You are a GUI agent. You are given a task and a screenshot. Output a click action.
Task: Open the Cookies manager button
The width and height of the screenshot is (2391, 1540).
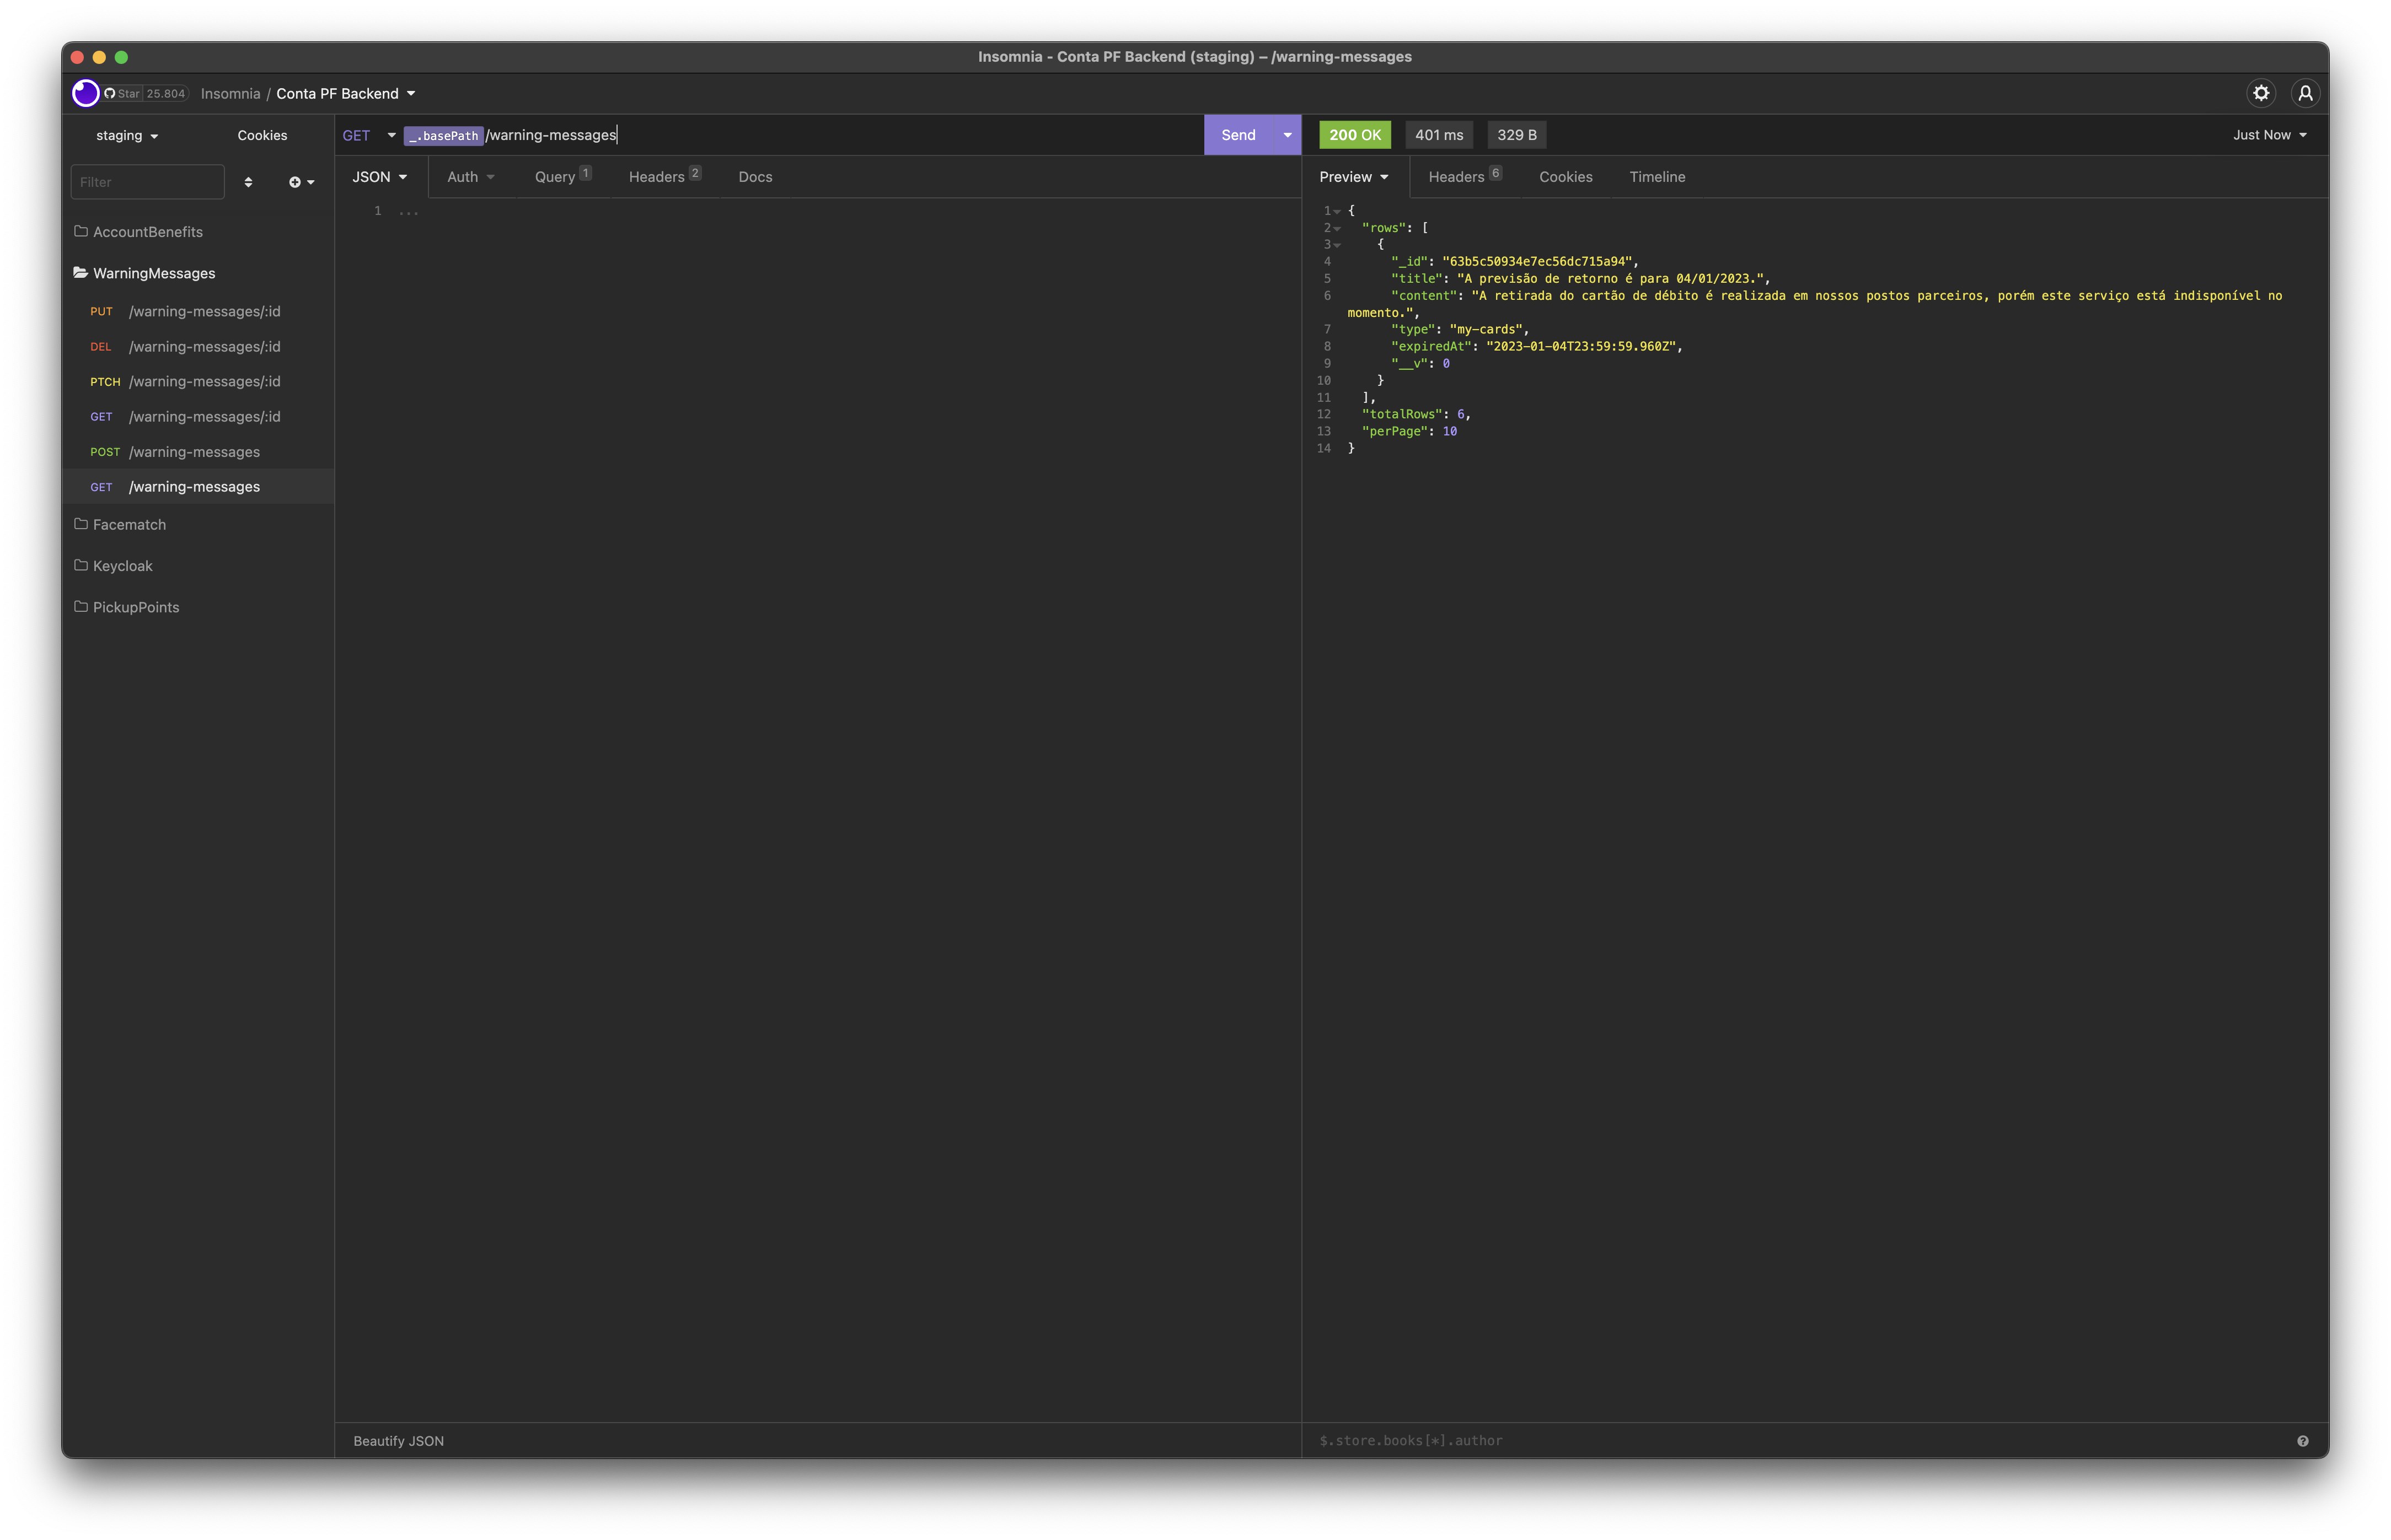(262, 135)
